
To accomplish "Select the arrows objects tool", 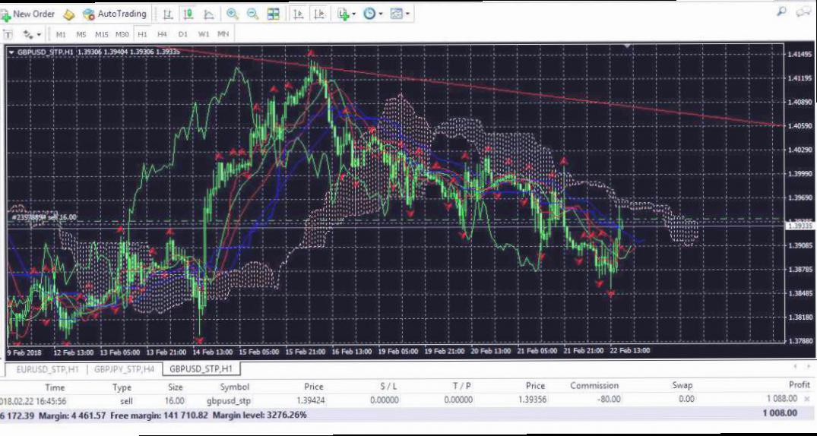I will click(x=28, y=35).
